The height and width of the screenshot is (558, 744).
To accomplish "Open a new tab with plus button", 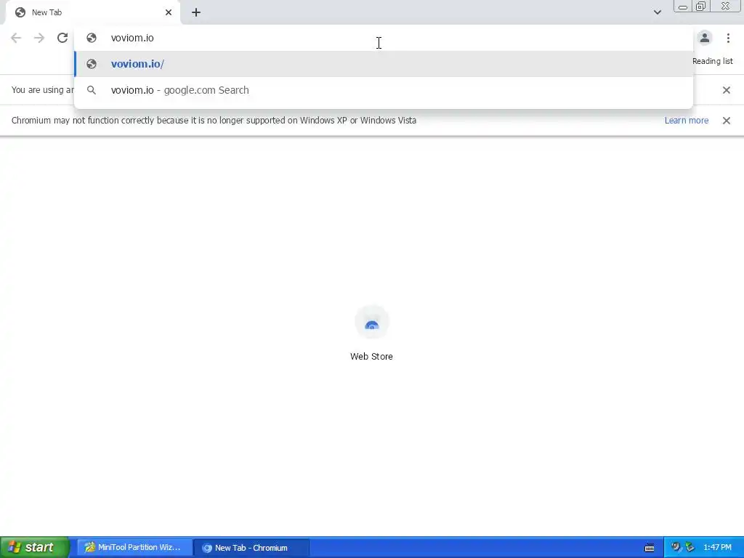I will 196,12.
